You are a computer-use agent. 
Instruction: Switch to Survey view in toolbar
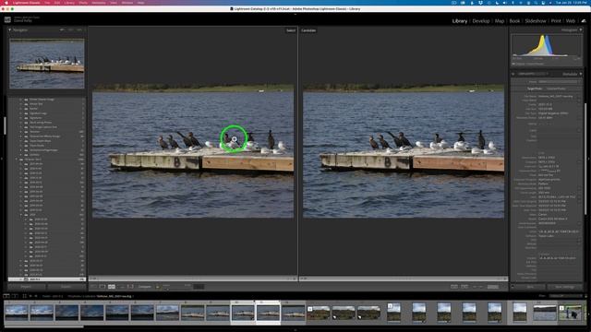pos(121,287)
